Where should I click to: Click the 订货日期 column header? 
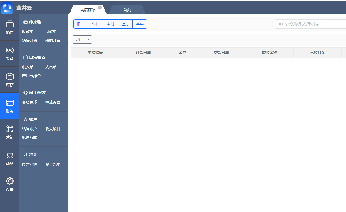(x=143, y=53)
